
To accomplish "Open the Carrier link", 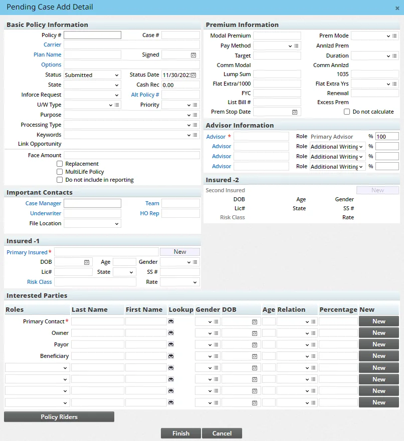I will click(x=52, y=45).
